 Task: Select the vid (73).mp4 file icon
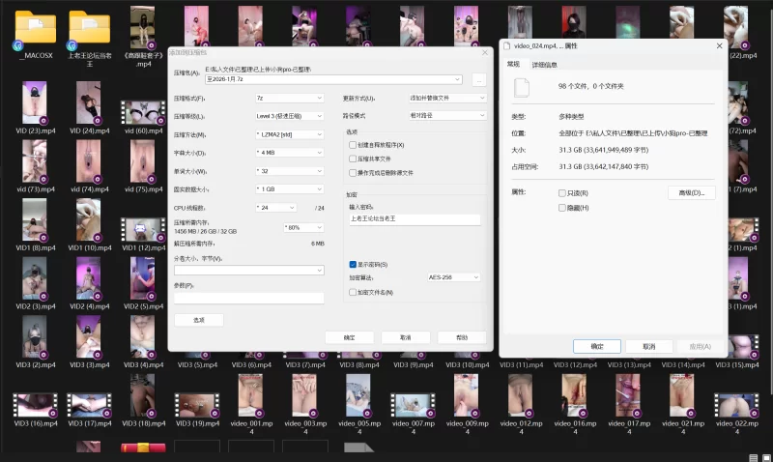coord(35,161)
